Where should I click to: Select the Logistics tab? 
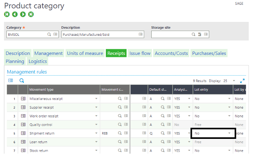coord(38,61)
